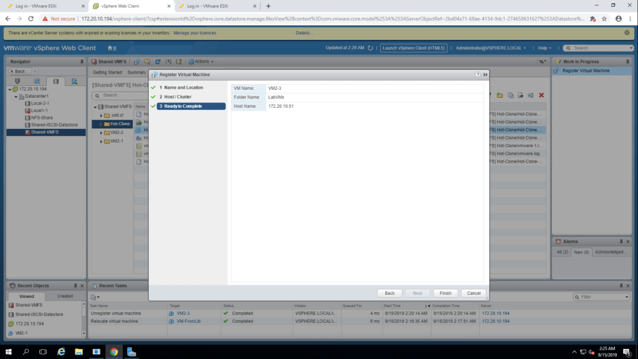Open vSphere home menu icon
The width and height of the screenshot is (638, 359).
click(112, 48)
